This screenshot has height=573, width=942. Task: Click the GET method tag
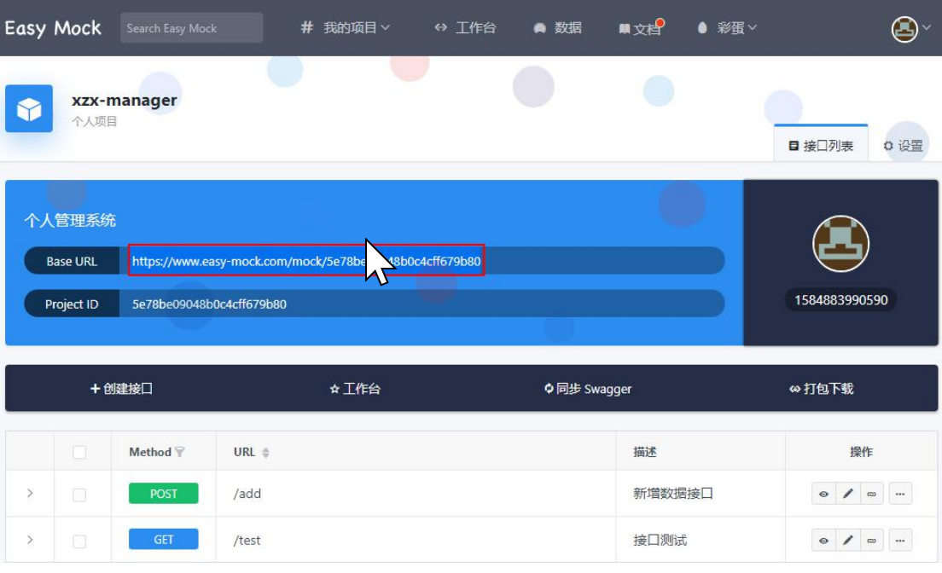click(164, 540)
